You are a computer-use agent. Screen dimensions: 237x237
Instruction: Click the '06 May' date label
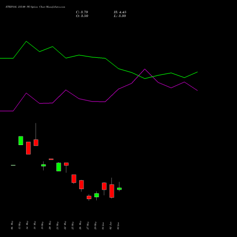click(x=12, y=225)
